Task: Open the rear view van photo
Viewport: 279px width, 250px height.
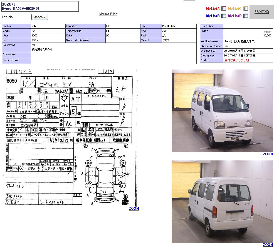Action: tap(222, 202)
